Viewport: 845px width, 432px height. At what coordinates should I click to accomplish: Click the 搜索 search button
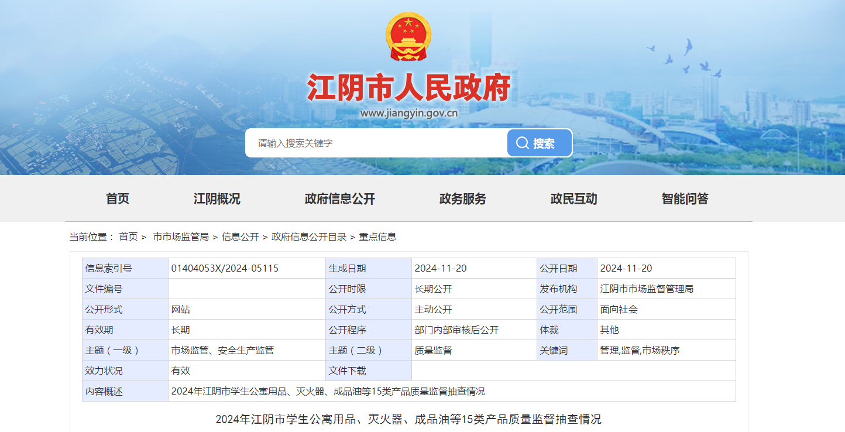(x=539, y=143)
